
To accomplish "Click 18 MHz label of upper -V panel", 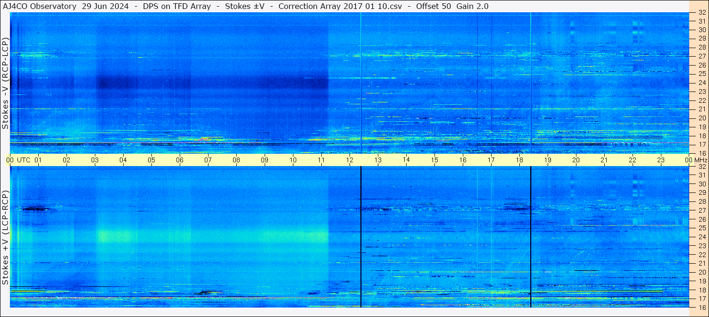I will 702,135.
